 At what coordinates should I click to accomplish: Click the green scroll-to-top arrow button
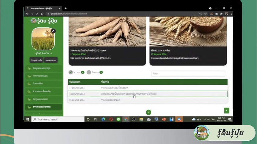pos(226,111)
